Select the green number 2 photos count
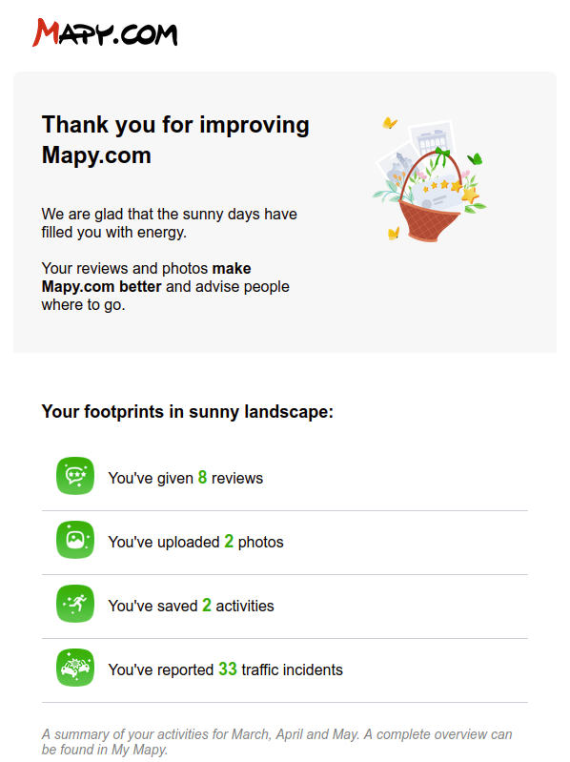The height and width of the screenshot is (762, 570). pos(229,541)
